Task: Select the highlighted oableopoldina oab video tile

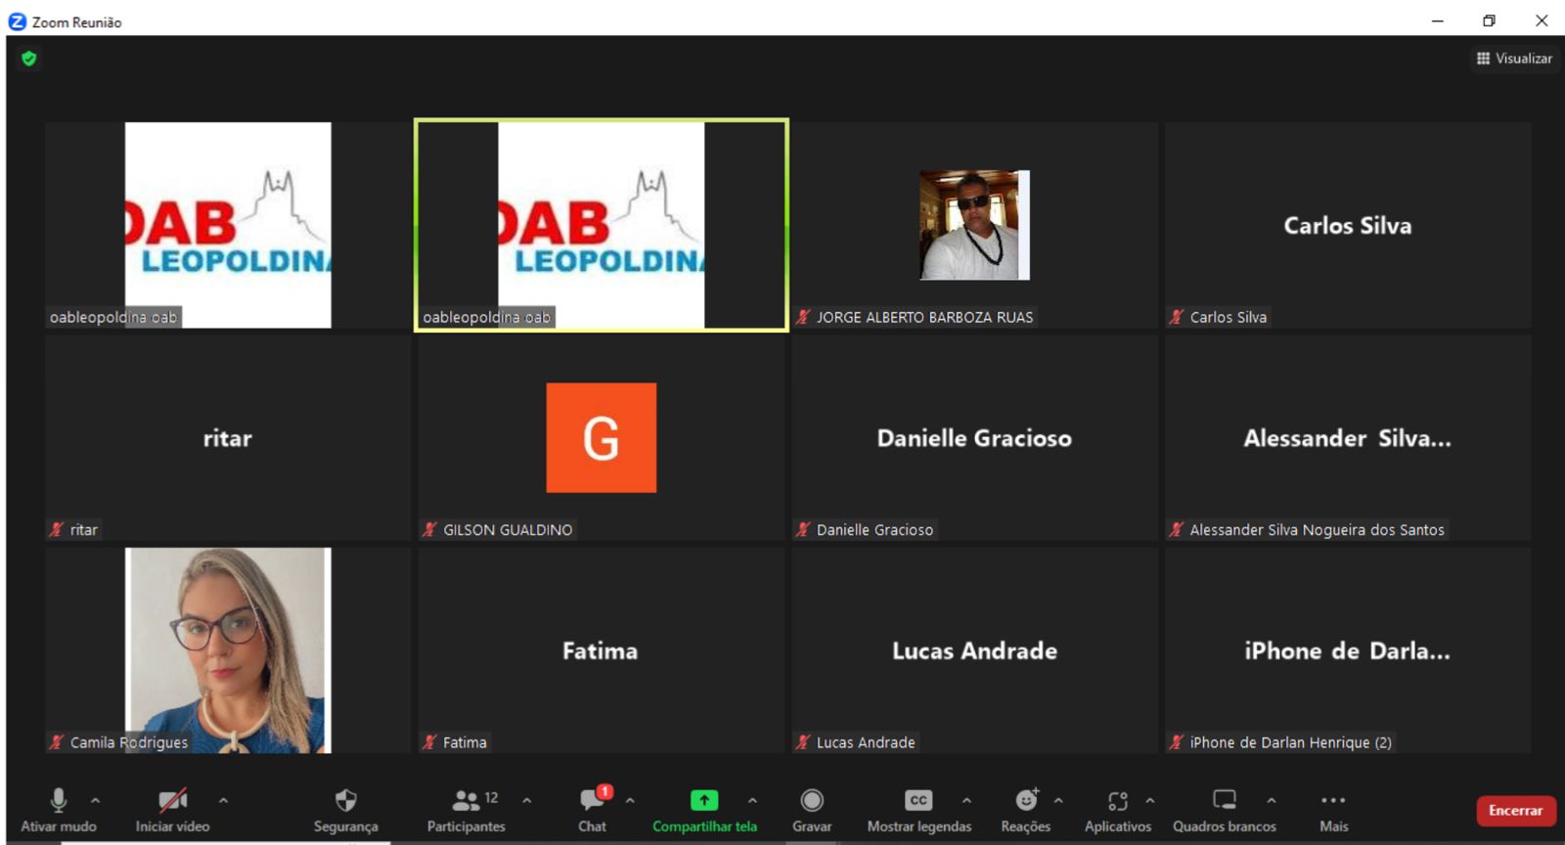Action: (602, 225)
